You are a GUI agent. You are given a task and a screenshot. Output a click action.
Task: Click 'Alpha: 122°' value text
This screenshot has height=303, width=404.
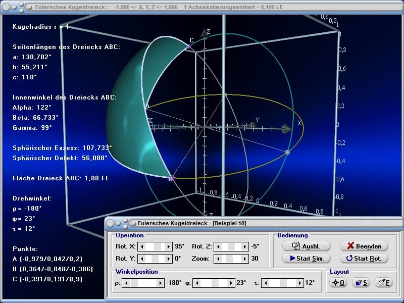click(x=32, y=108)
